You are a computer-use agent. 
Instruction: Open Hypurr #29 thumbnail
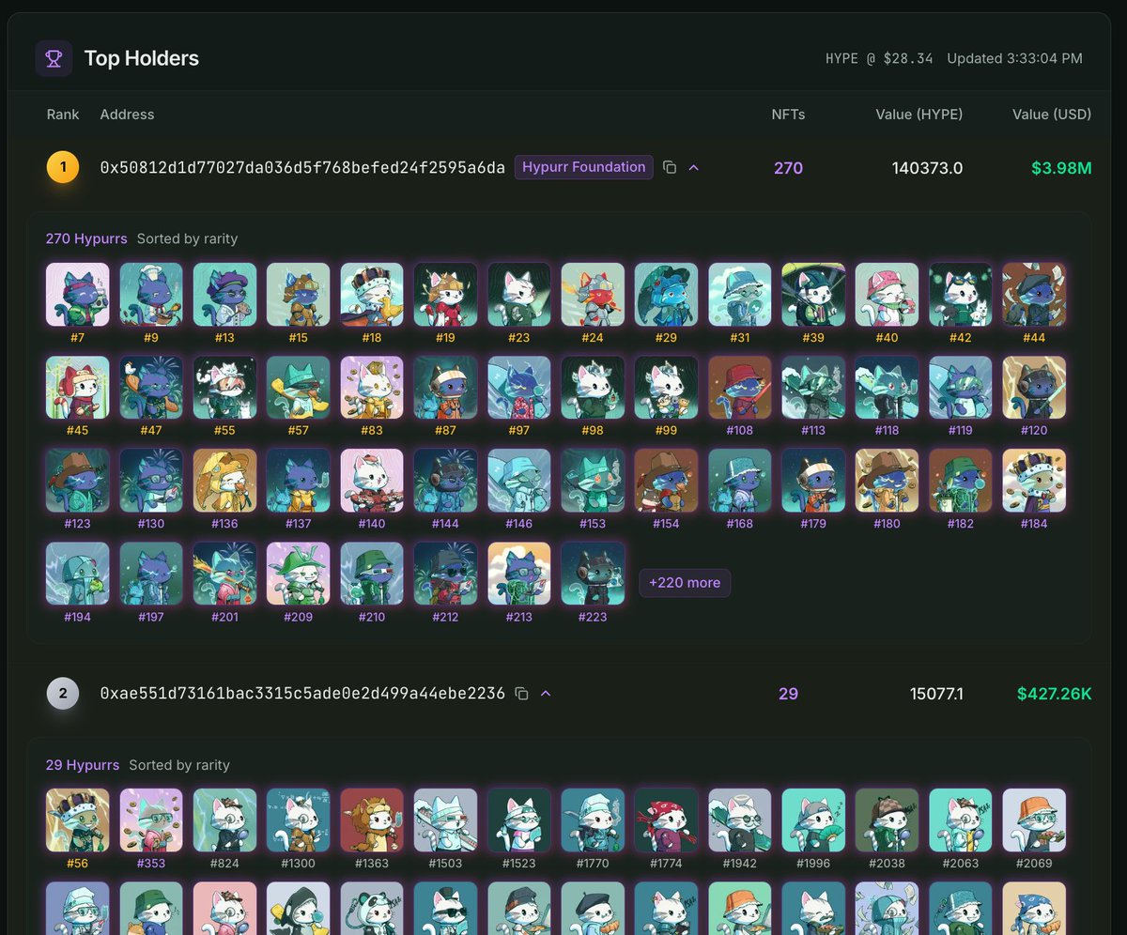[x=666, y=294]
